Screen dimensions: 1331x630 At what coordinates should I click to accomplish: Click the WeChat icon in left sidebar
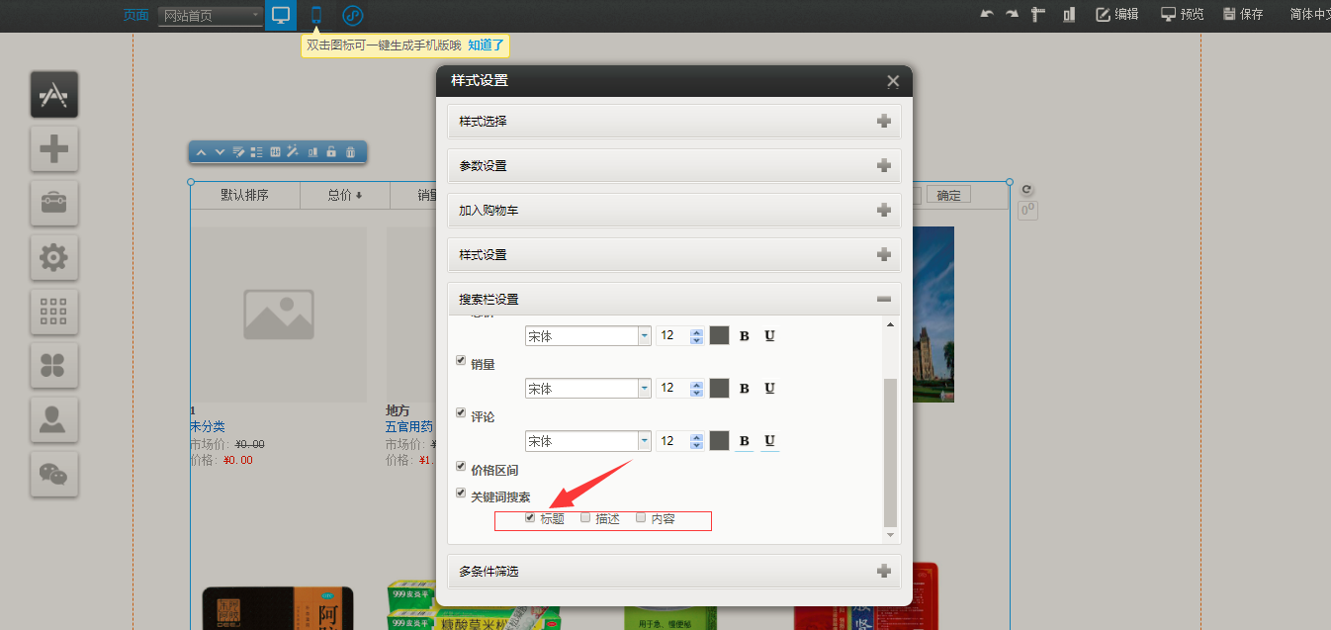click(x=53, y=474)
